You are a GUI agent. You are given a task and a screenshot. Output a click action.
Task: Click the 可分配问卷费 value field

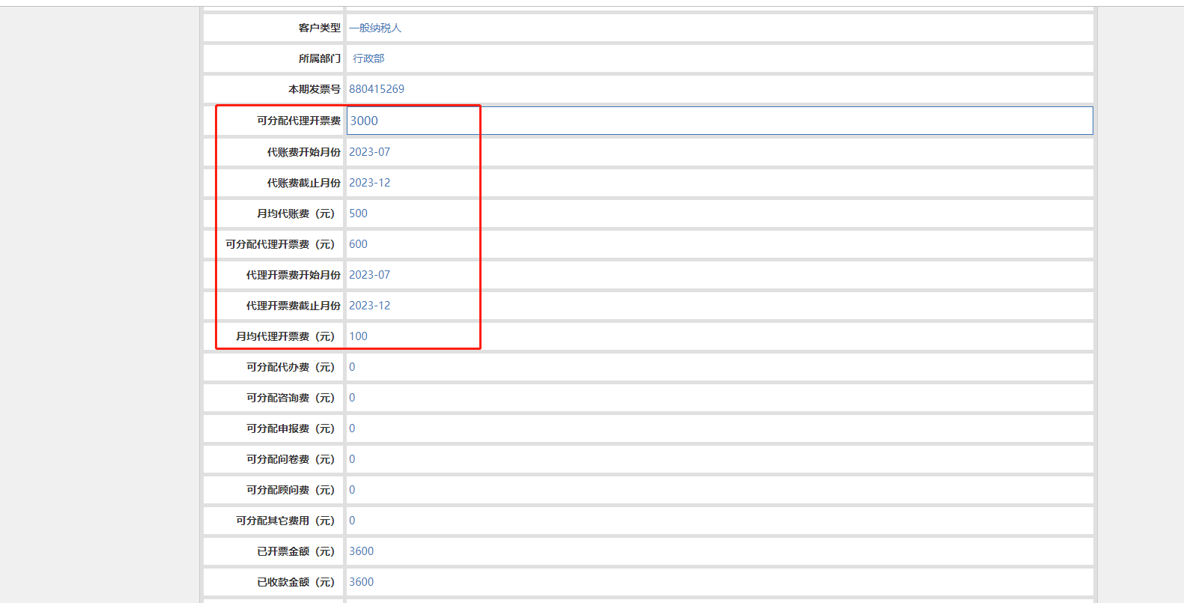(720, 459)
